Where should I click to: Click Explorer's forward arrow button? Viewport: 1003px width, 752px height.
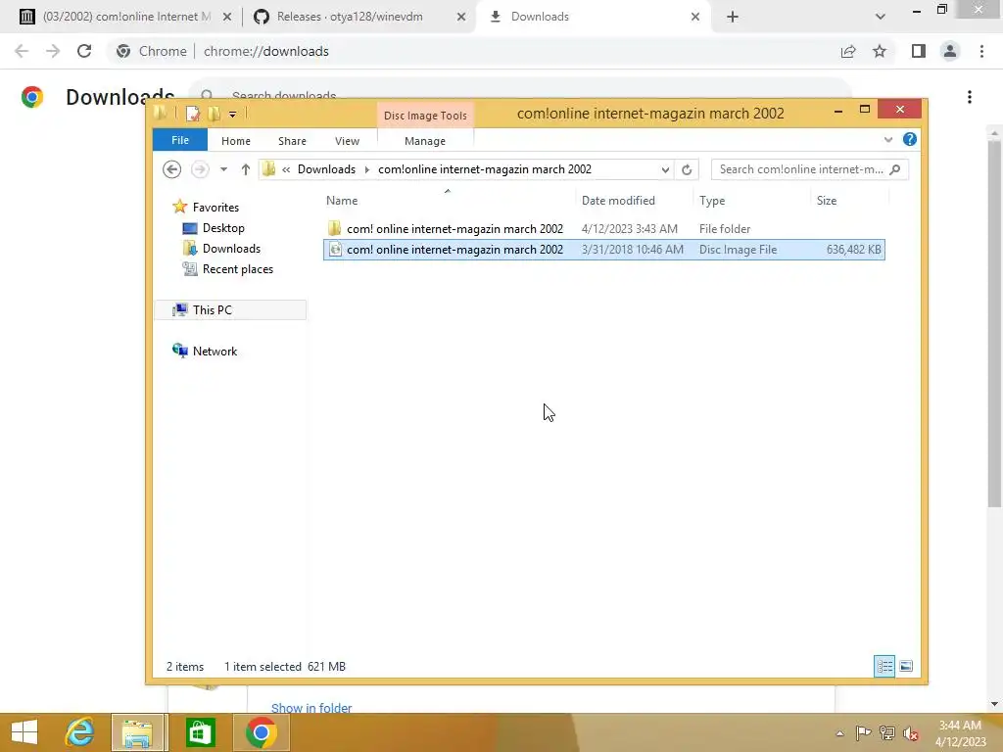(200, 169)
